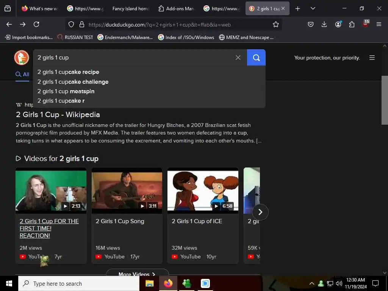Open the Firefox application hamburger menu
Screen dimensions: 388x291
[379, 24]
